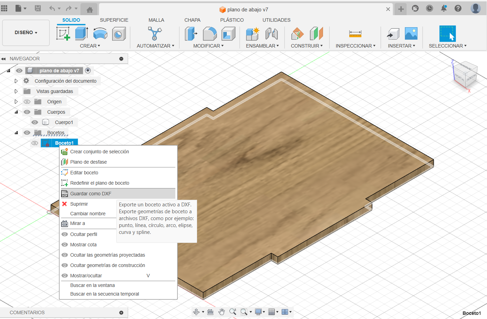Show Boceto1 via its eye icon
Image resolution: width=487 pixels, height=319 pixels.
35,143
